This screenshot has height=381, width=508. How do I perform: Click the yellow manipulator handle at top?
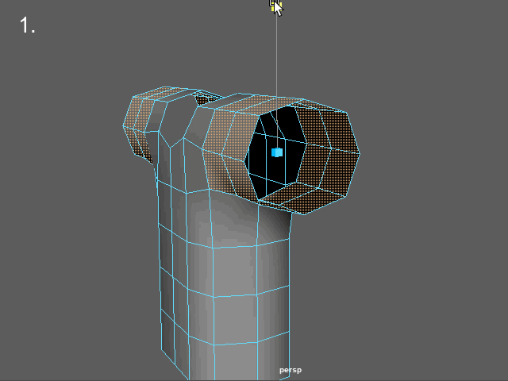275,5
